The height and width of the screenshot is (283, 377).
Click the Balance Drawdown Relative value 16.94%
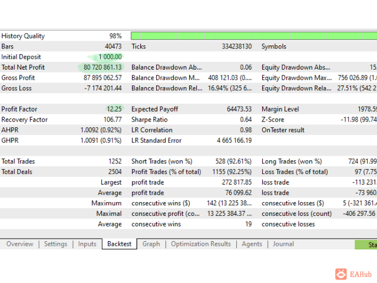[x=230, y=88]
